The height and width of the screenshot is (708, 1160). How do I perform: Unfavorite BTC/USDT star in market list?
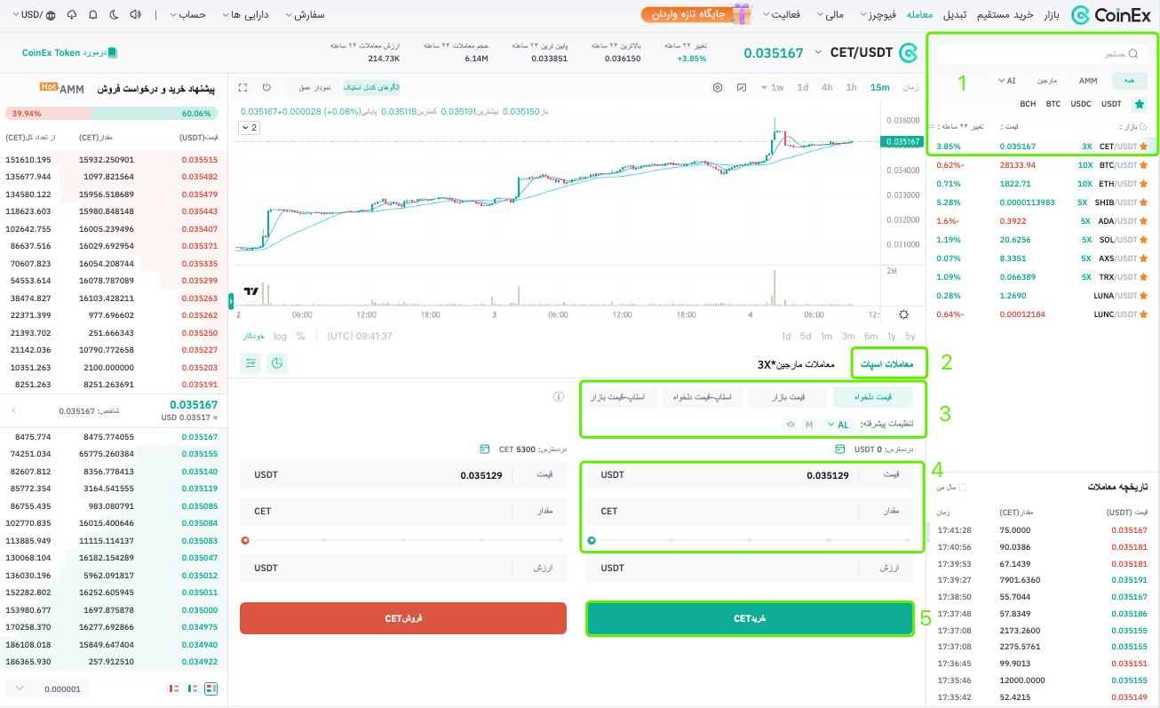coord(1143,165)
